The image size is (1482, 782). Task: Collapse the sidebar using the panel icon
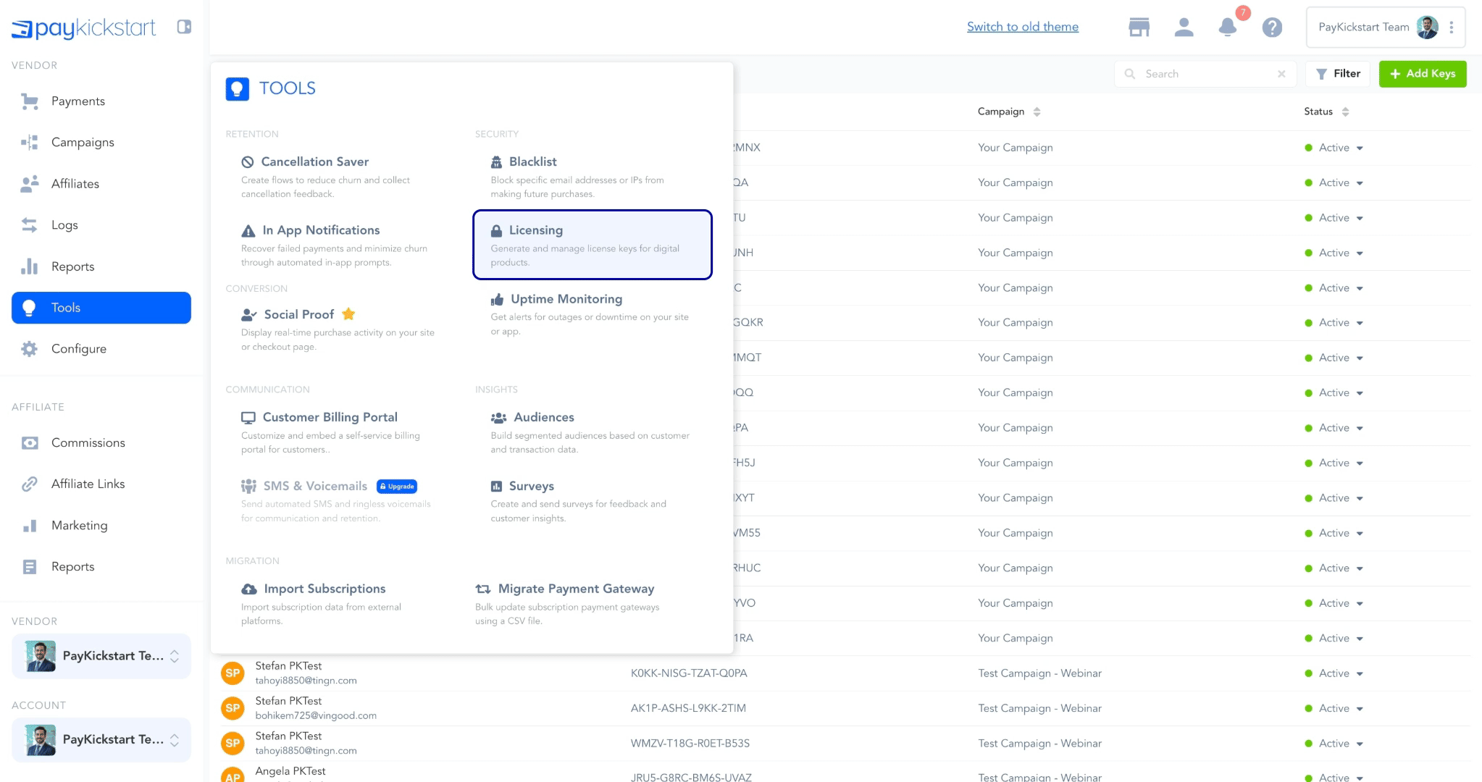184,27
